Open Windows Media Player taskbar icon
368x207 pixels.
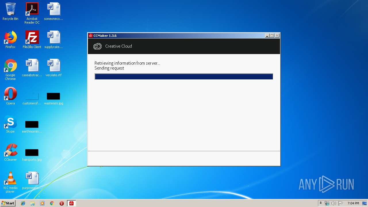[42, 203]
